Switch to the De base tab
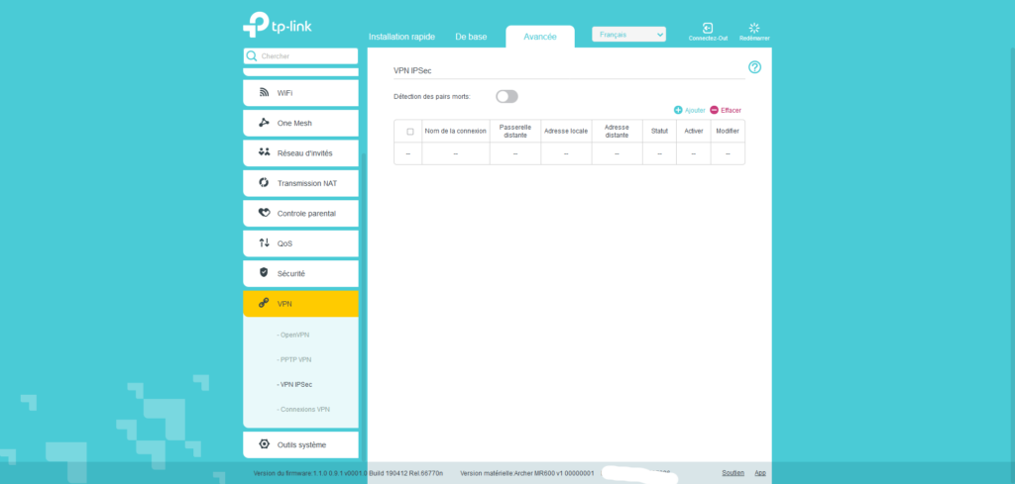 [x=471, y=37]
